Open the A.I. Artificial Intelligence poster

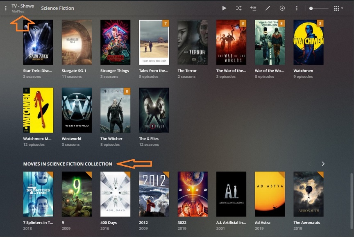pos(231,194)
